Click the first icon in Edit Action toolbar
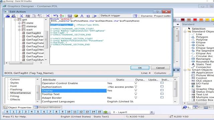The width and height of the screenshot is (214, 120). (x=7, y=16)
